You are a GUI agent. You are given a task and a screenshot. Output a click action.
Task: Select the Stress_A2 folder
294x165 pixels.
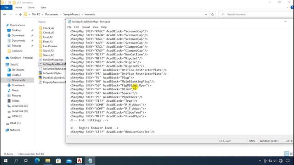[x=48, y=55]
